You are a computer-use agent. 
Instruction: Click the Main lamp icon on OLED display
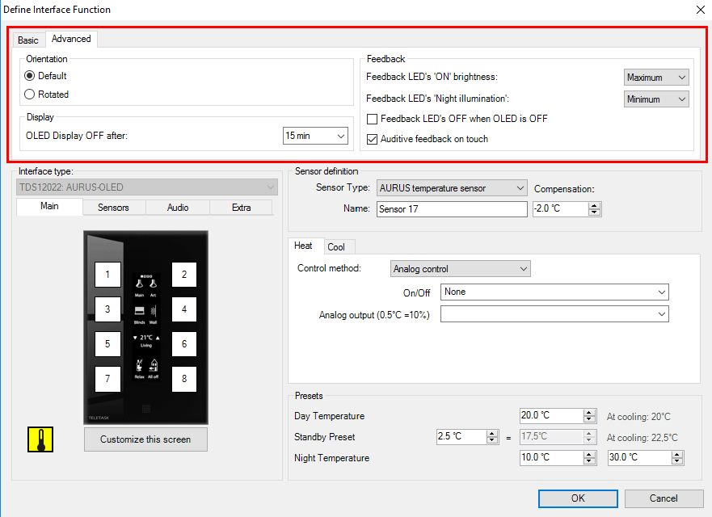(x=140, y=284)
